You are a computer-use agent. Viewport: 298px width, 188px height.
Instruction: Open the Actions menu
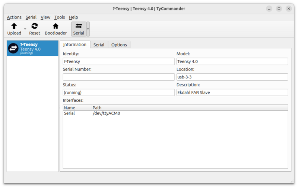(x=14, y=17)
